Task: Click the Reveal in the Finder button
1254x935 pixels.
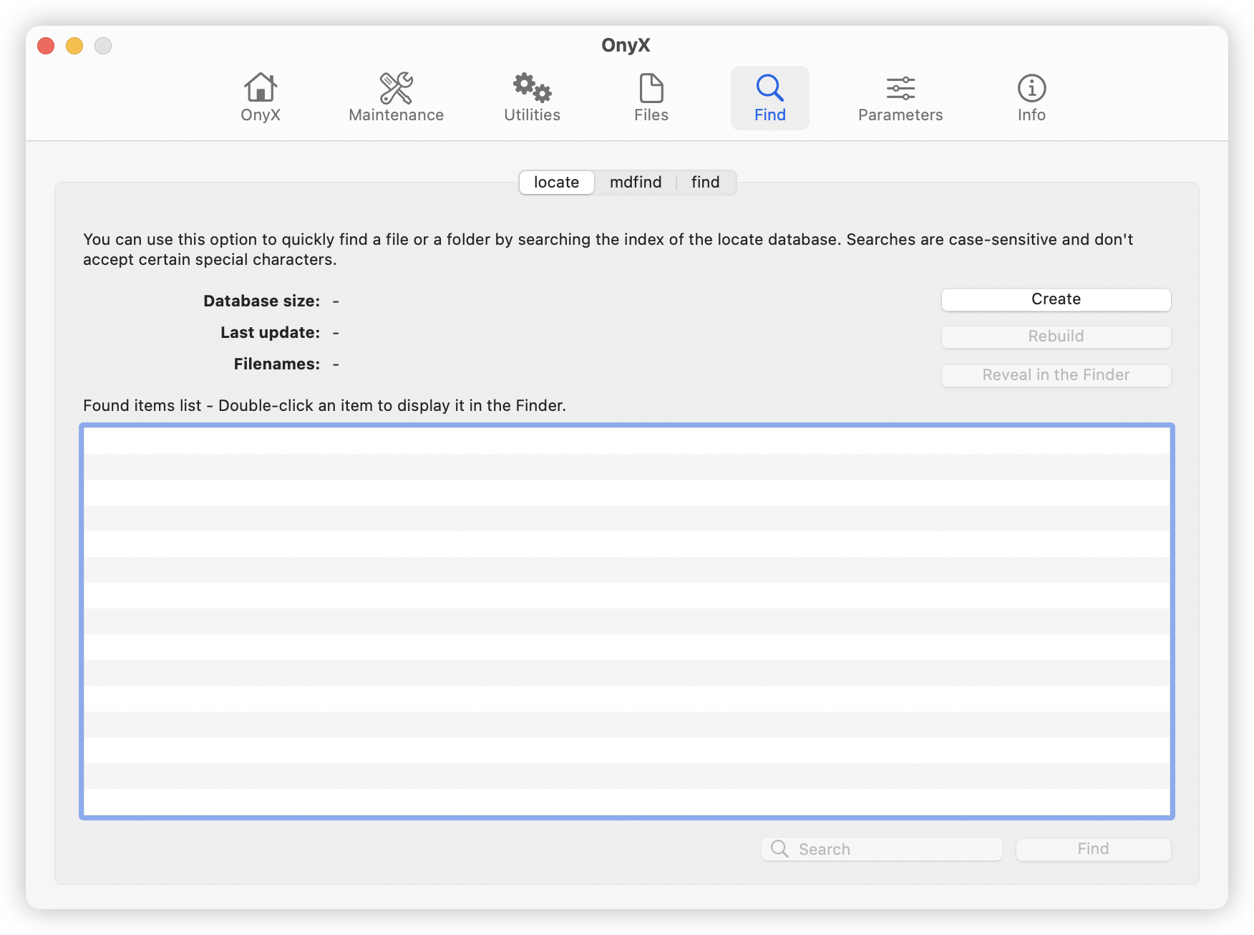Action: point(1056,376)
